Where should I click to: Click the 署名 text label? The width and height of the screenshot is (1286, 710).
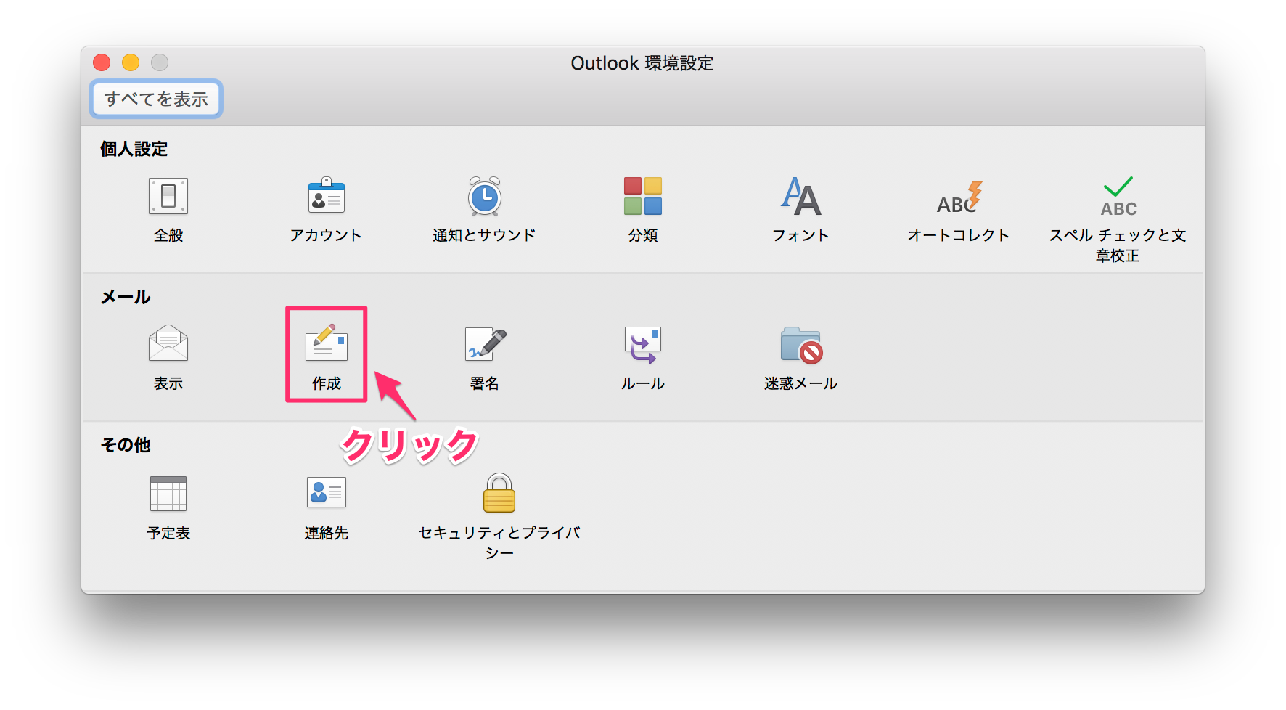(485, 383)
